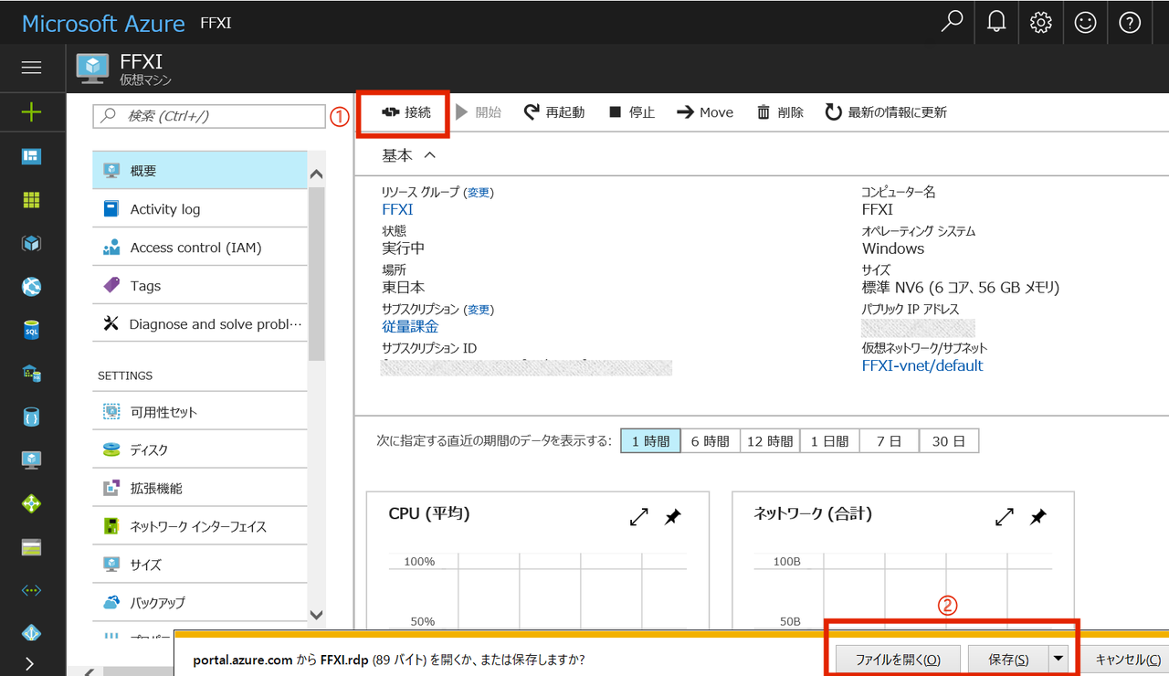This screenshot has width=1169, height=676.
Task: Expand the ネットワーク (合計) chart
Action: click(x=1005, y=517)
